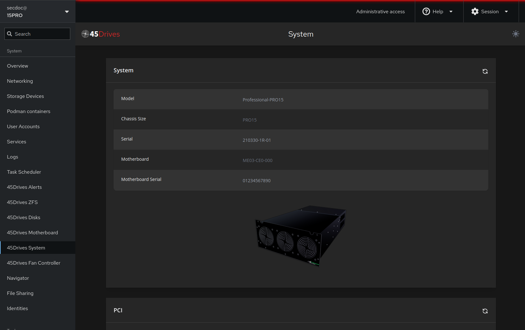Click the PCI section heading
The width and height of the screenshot is (525, 330).
[x=118, y=310]
